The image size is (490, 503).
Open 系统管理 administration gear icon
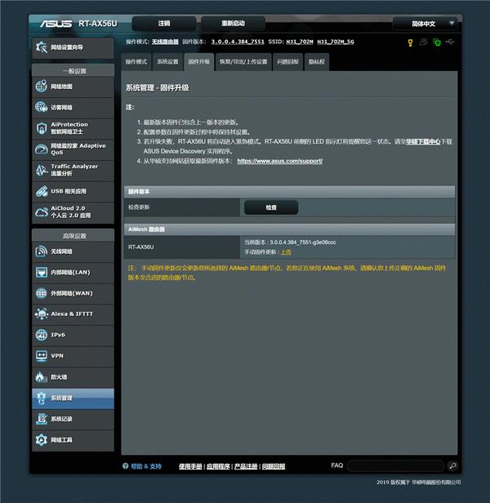click(42, 398)
